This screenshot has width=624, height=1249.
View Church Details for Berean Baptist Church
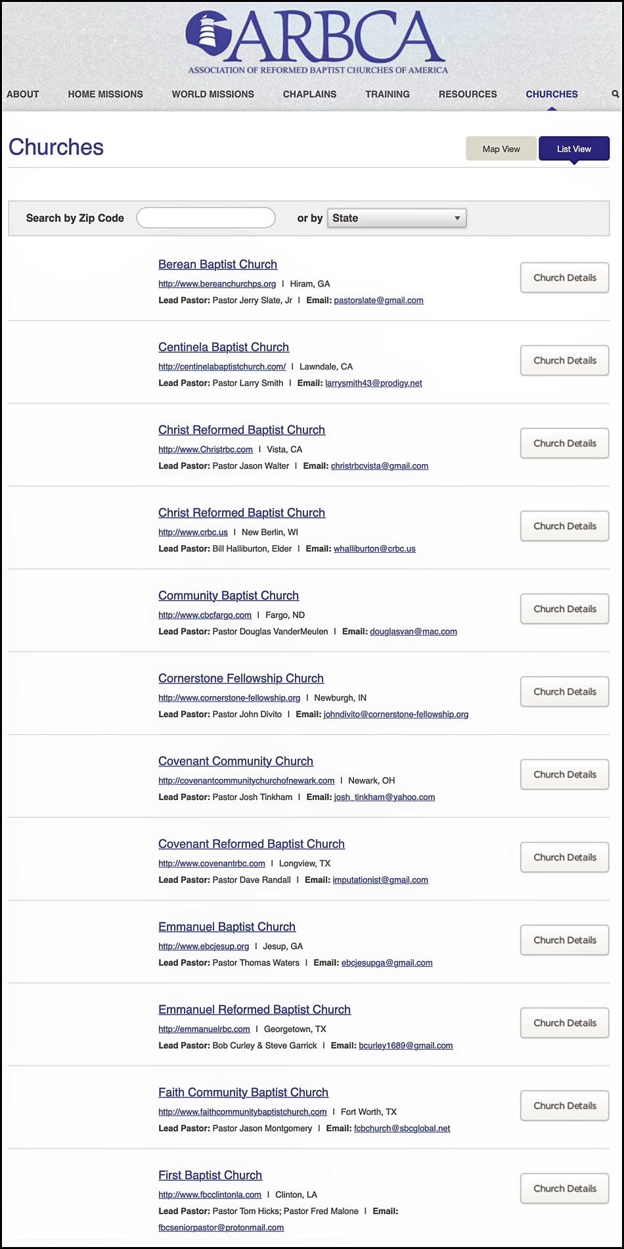click(x=564, y=278)
